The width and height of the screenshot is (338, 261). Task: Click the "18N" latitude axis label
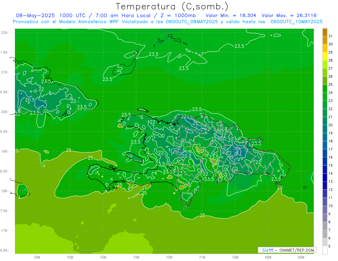pyautogui.click(x=4, y=191)
